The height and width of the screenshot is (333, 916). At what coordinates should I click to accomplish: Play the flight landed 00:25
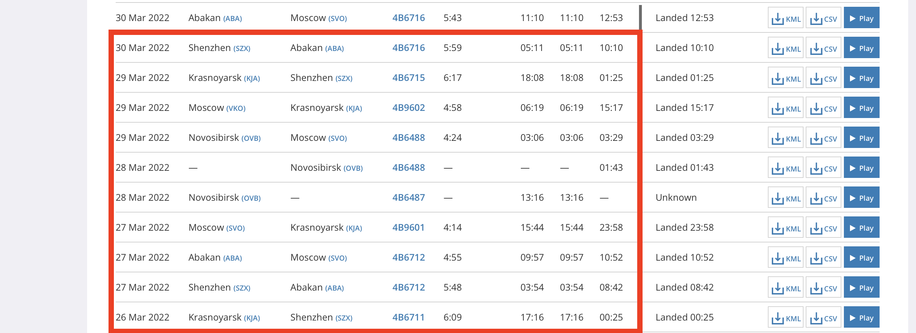tap(861, 317)
